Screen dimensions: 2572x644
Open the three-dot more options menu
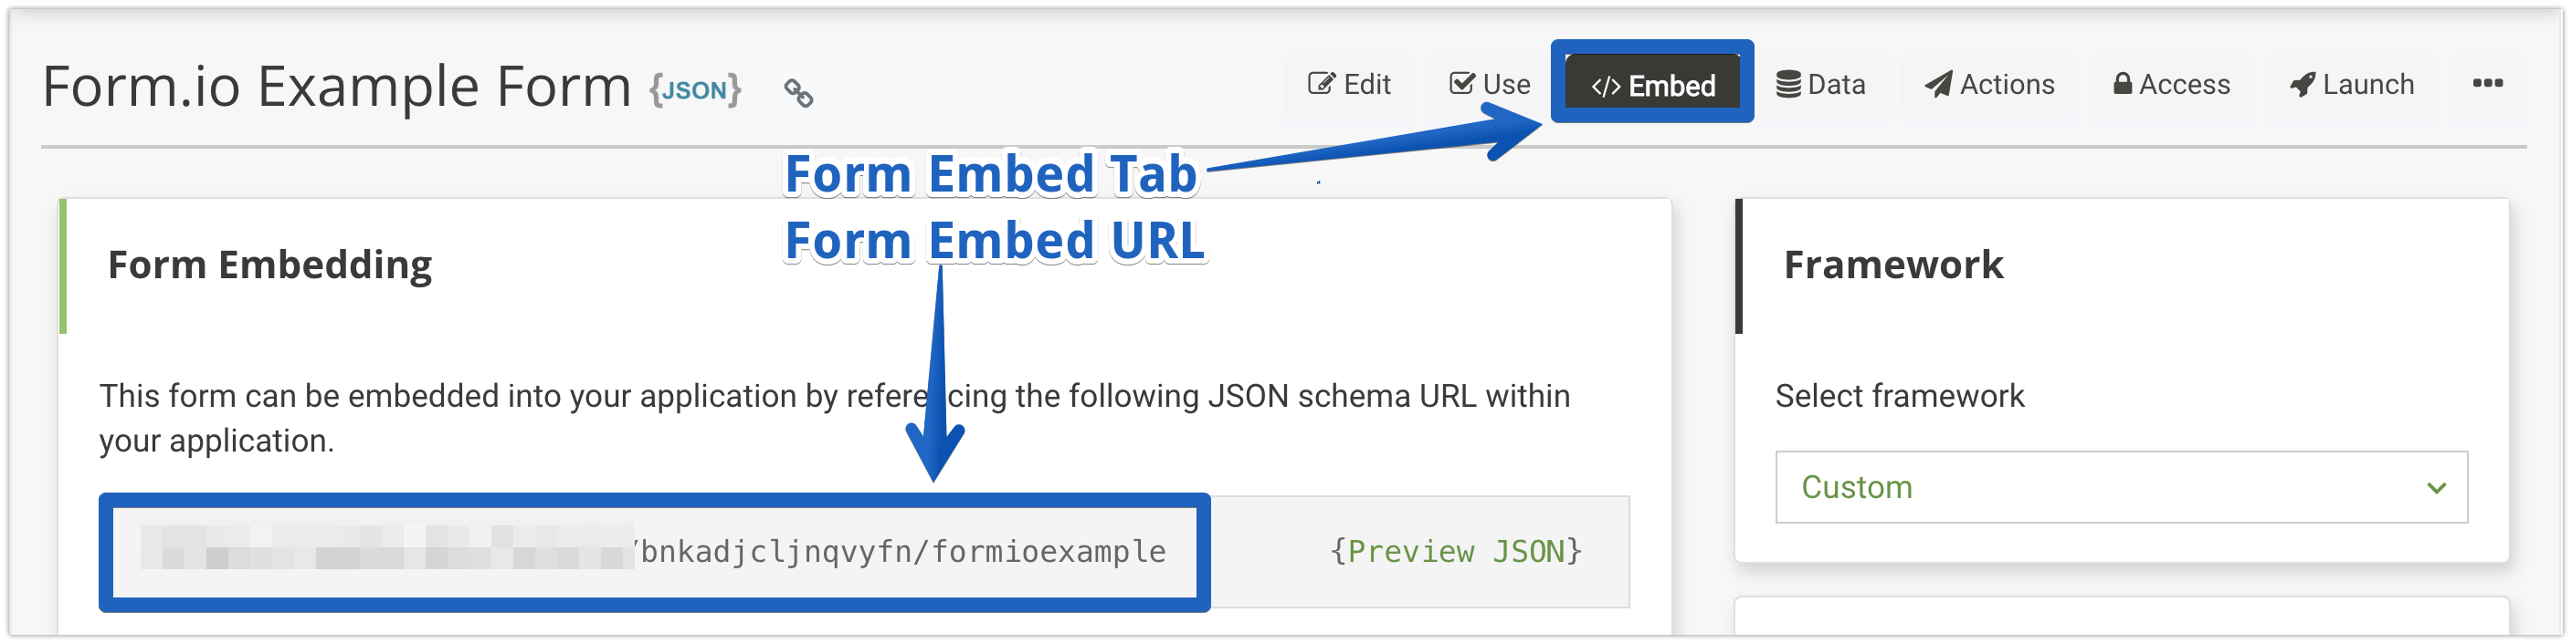[2487, 84]
